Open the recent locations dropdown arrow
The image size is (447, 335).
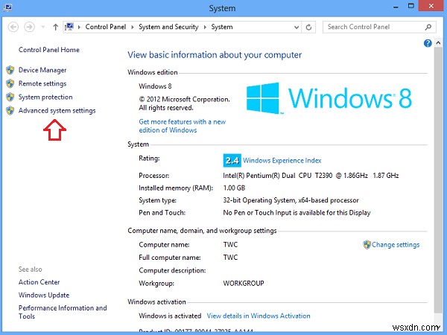(43, 27)
